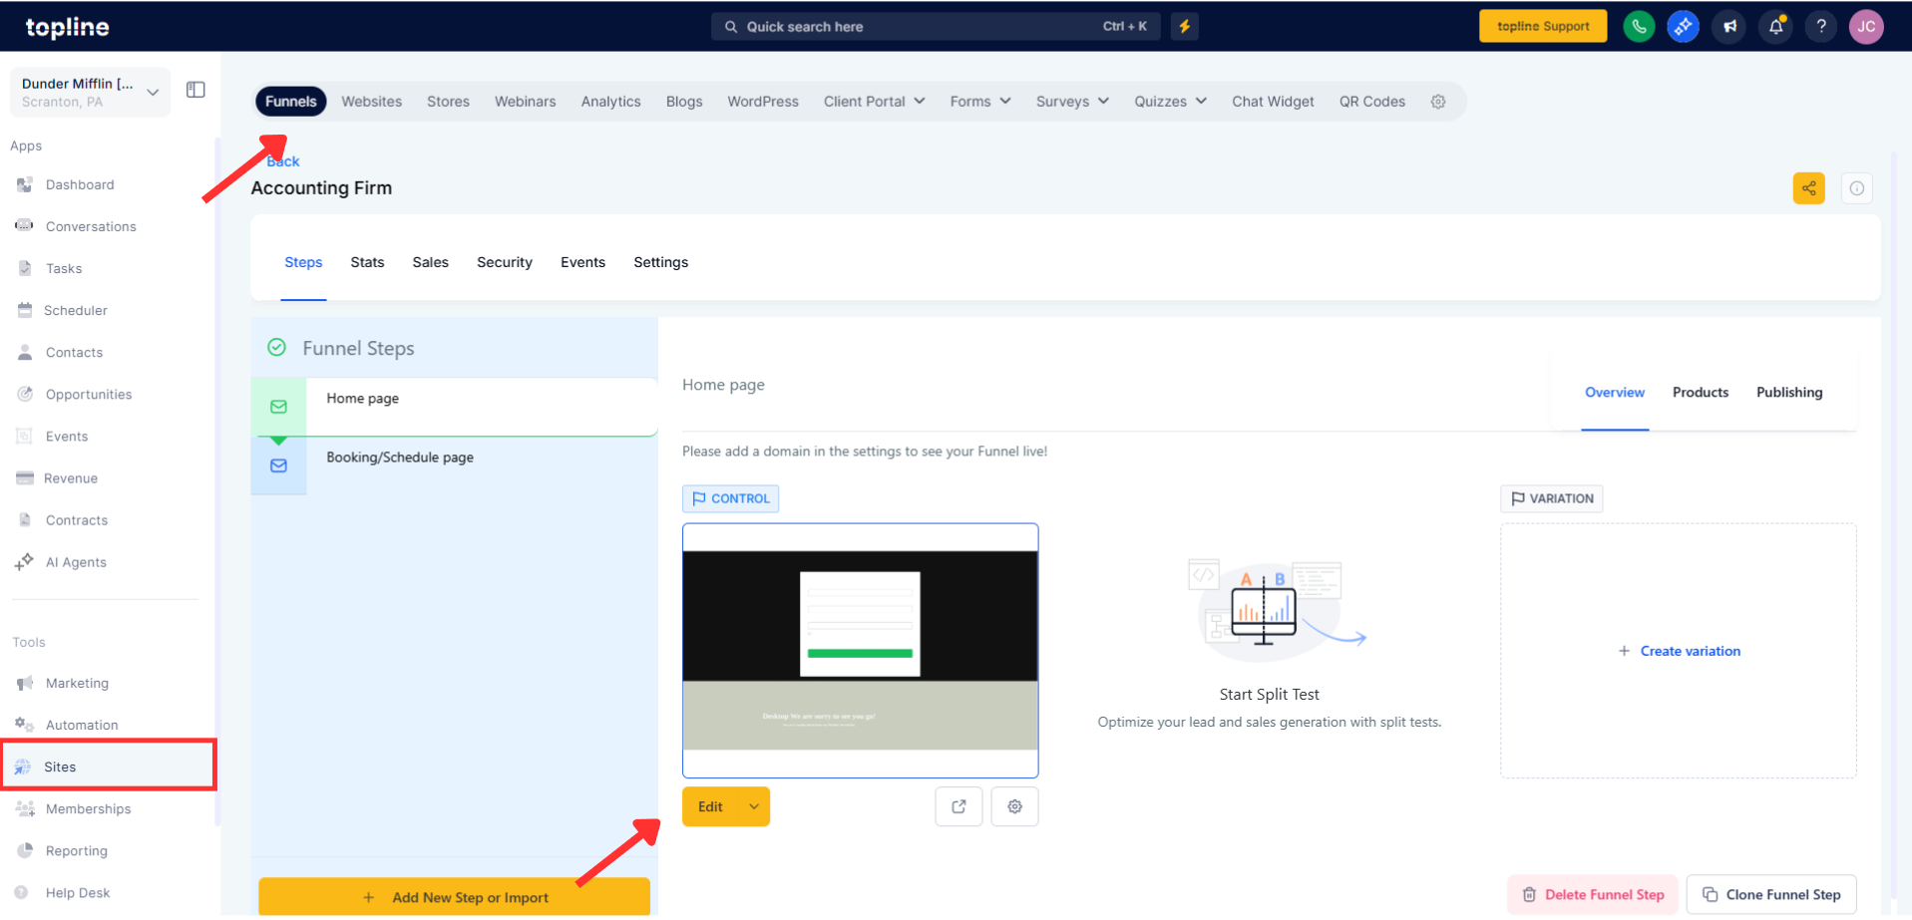The image size is (1912, 920).
Task: Go to the funnel Events tab
Action: 582,262
